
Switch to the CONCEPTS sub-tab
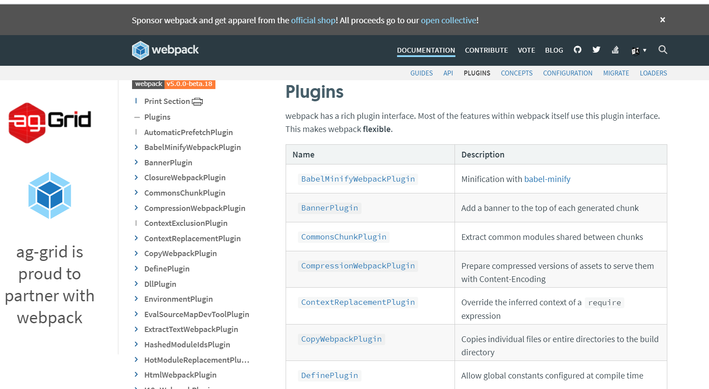click(x=516, y=73)
